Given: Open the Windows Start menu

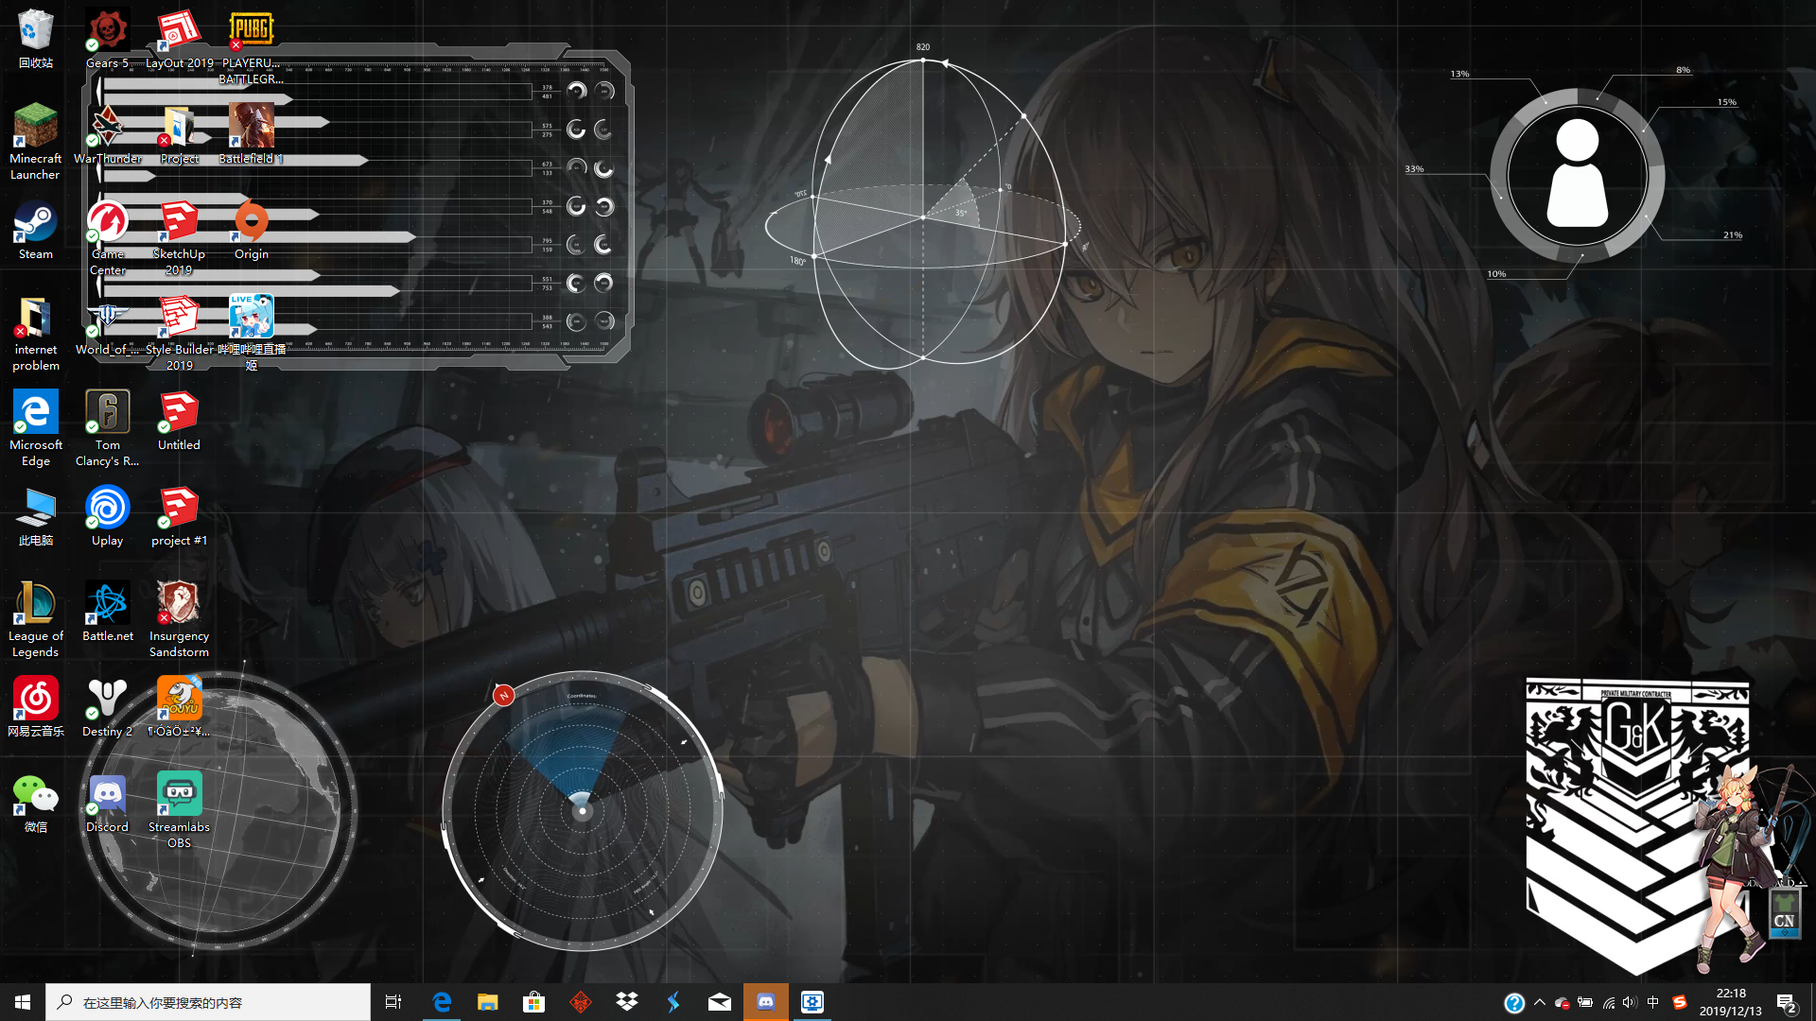Looking at the screenshot, I should click(21, 1001).
